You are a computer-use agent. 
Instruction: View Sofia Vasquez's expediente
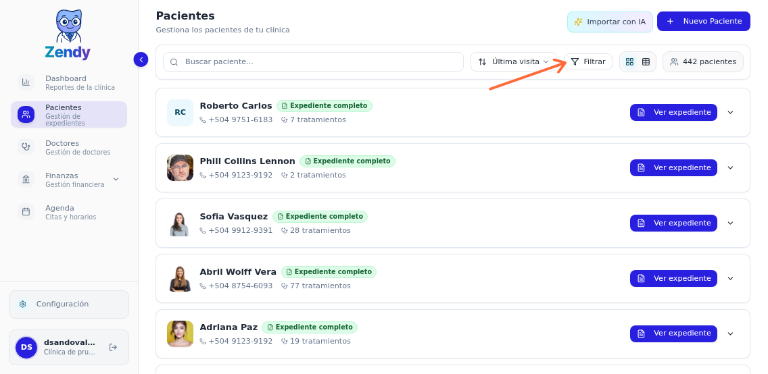pyautogui.click(x=673, y=223)
